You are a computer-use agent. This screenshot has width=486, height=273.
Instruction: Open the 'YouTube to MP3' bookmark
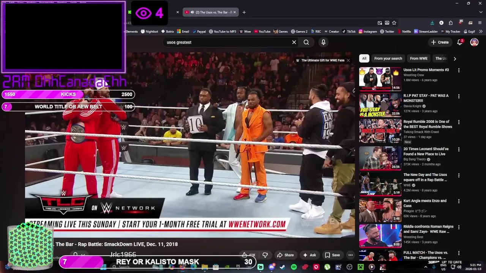(x=222, y=31)
